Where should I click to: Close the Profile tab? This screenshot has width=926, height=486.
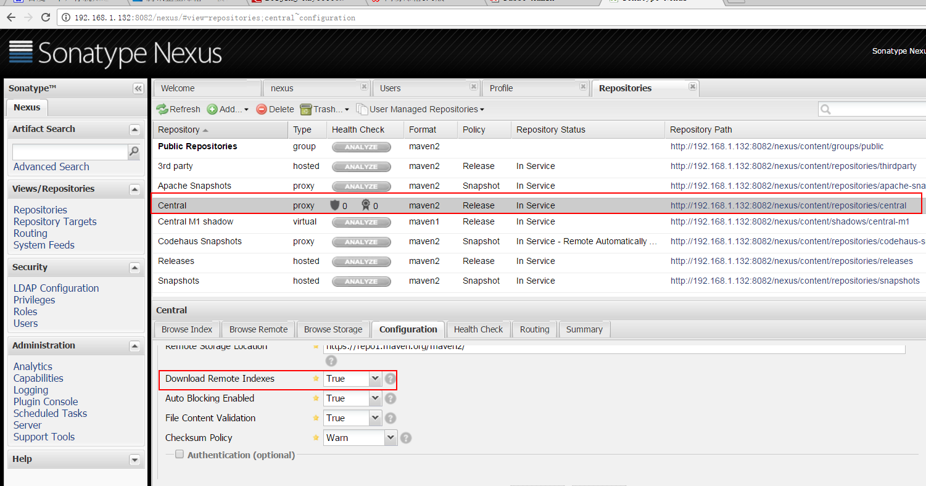tap(582, 86)
